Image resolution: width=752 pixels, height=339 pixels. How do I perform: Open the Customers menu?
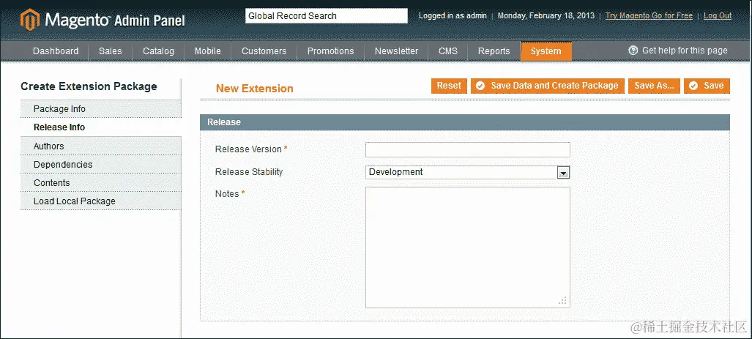(264, 51)
